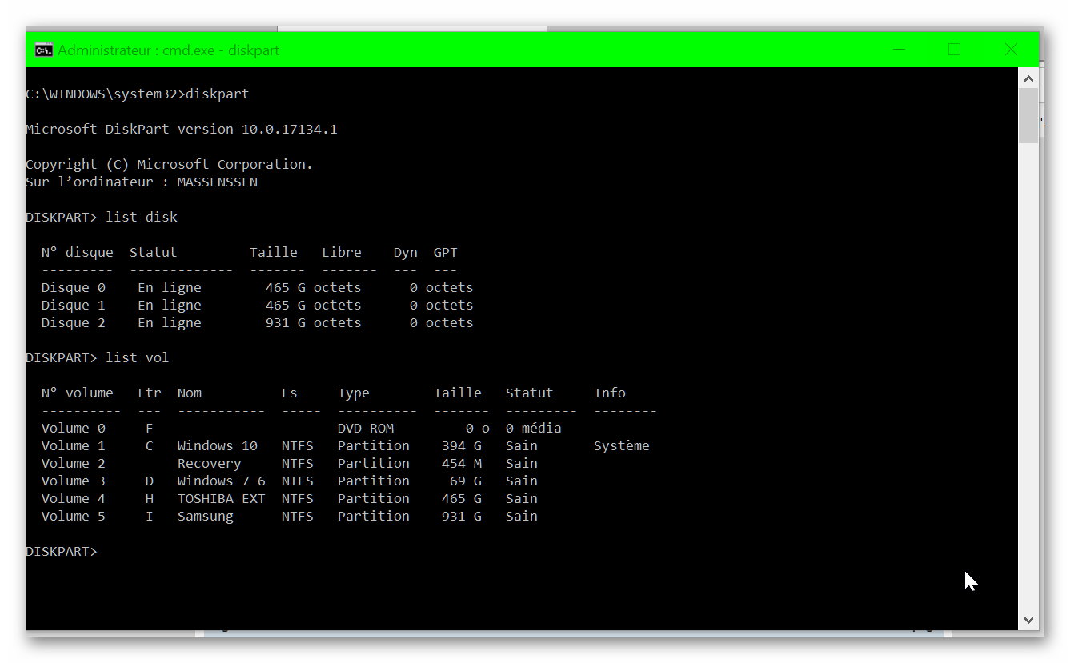Minimize the diskpart command window
The width and height of the screenshot is (1070, 663).
pyautogui.click(x=897, y=50)
